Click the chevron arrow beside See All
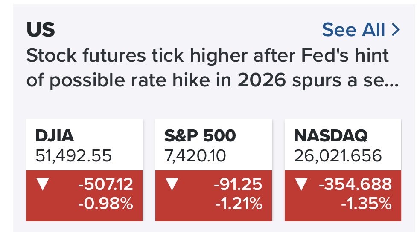This screenshot has height=241, width=420. (396, 29)
